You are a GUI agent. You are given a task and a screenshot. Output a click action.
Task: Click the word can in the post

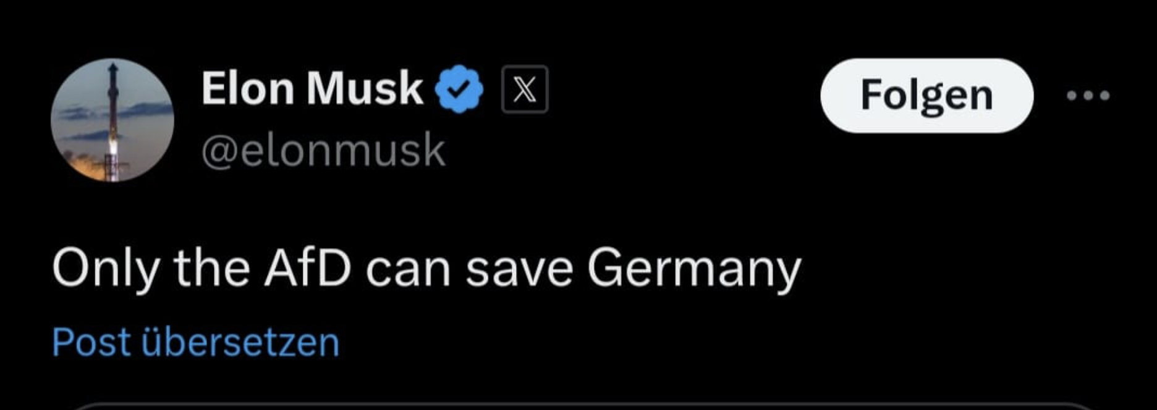click(408, 269)
